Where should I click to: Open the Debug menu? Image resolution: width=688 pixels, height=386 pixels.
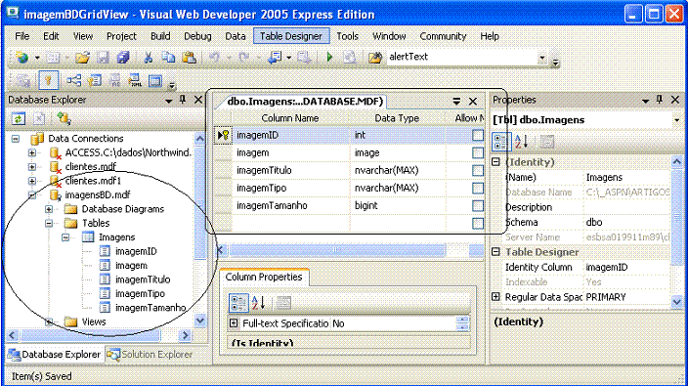coord(197,36)
